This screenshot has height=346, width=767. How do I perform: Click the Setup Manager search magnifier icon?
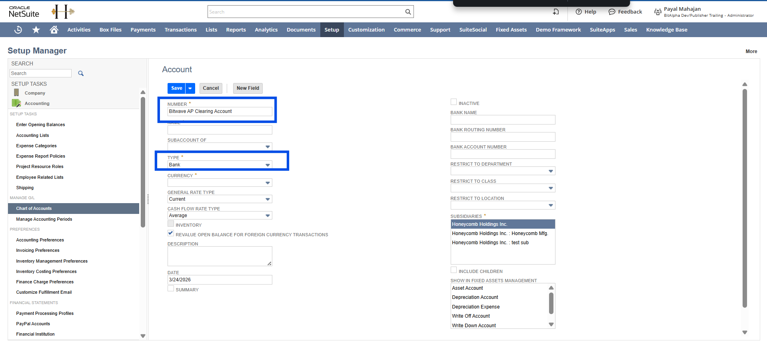(x=81, y=73)
